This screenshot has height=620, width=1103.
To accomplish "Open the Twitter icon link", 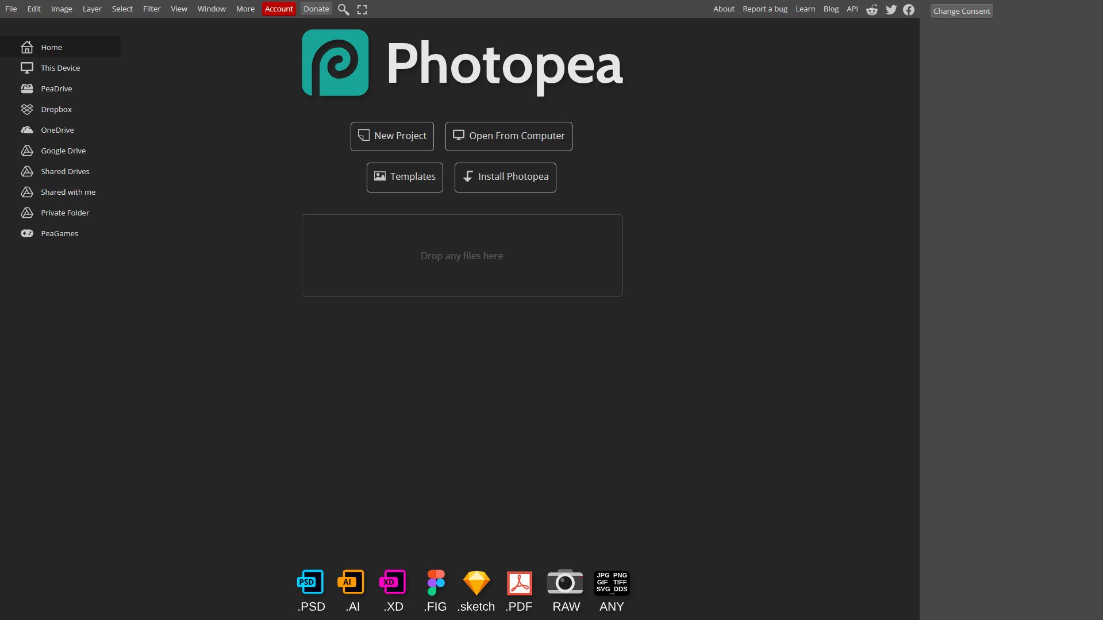I will tap(891, 9).
